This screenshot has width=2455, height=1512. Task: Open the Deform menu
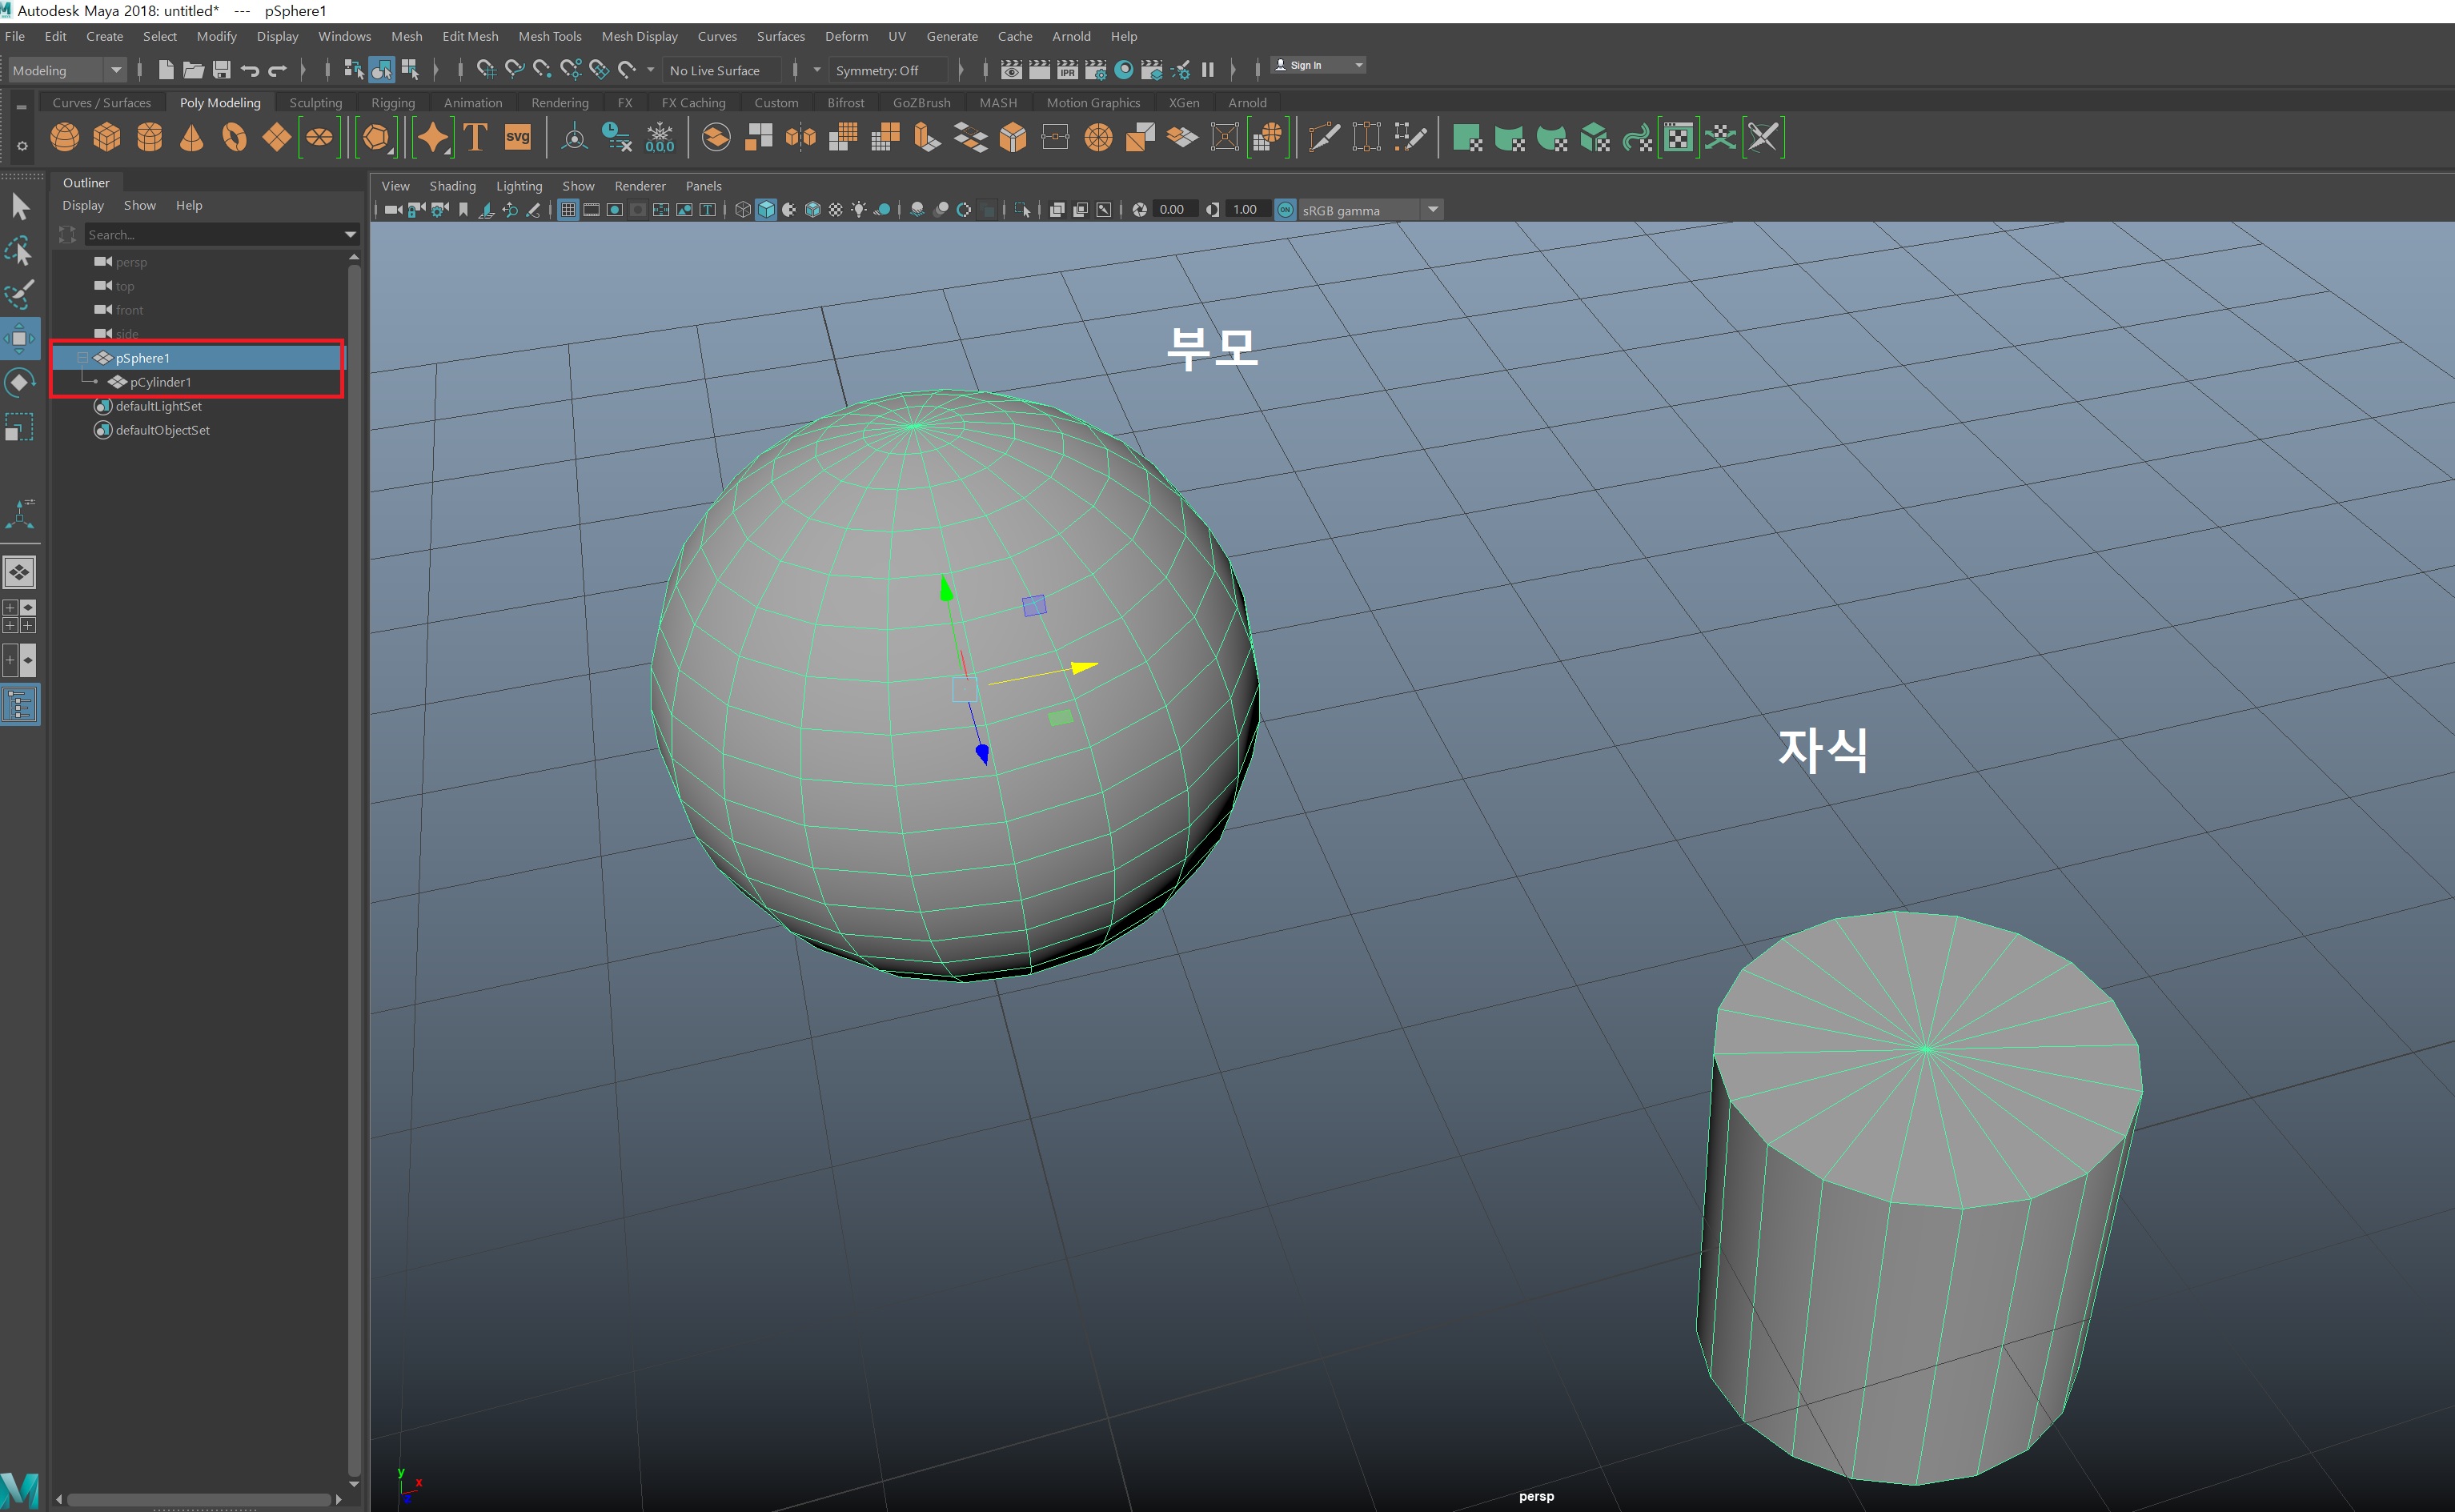click(846, 36)
